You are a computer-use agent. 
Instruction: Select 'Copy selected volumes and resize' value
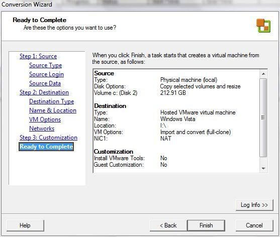[200, 86]
